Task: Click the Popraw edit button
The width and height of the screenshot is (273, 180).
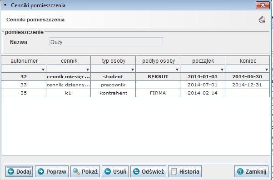Action: pos(52,171)
